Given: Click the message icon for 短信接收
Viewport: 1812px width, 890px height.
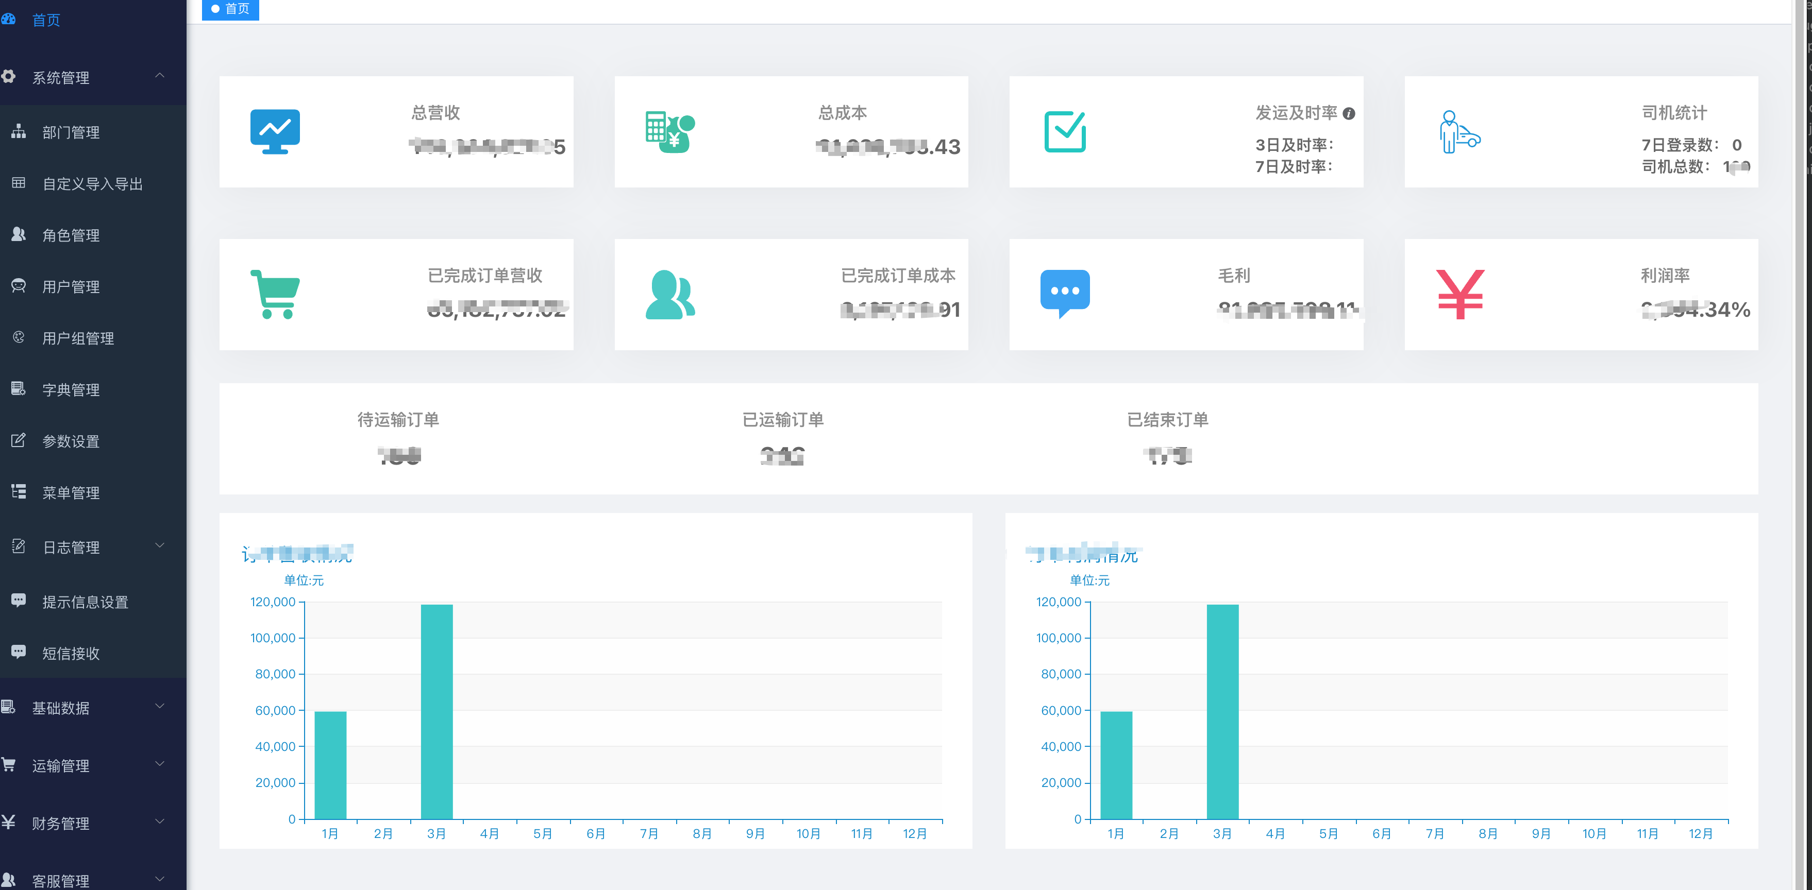Looking at the screenshot, I should (x=19, y=652).
